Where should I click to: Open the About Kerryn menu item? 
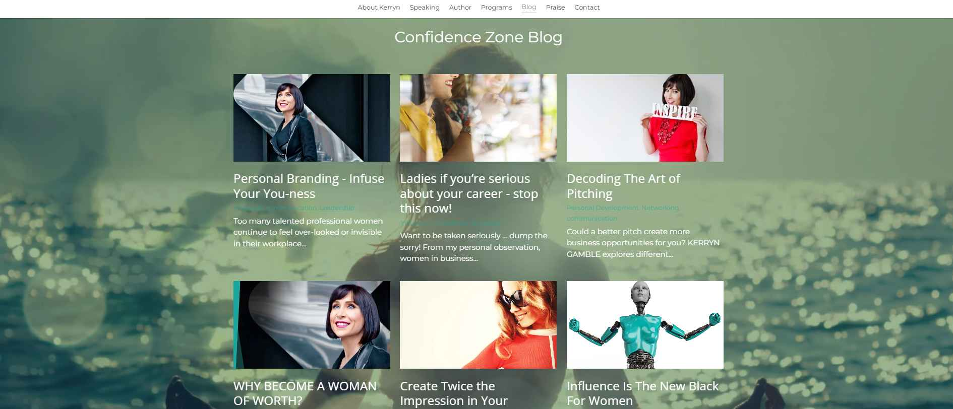click(x=379, y=8)
